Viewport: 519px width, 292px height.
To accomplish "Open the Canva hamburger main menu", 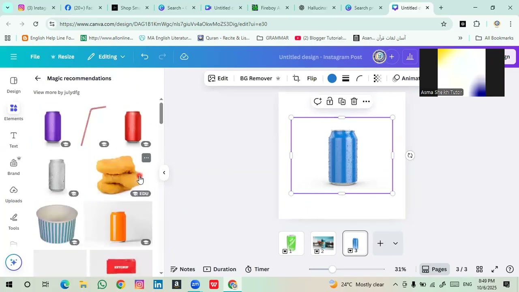I will click(13, 57).
